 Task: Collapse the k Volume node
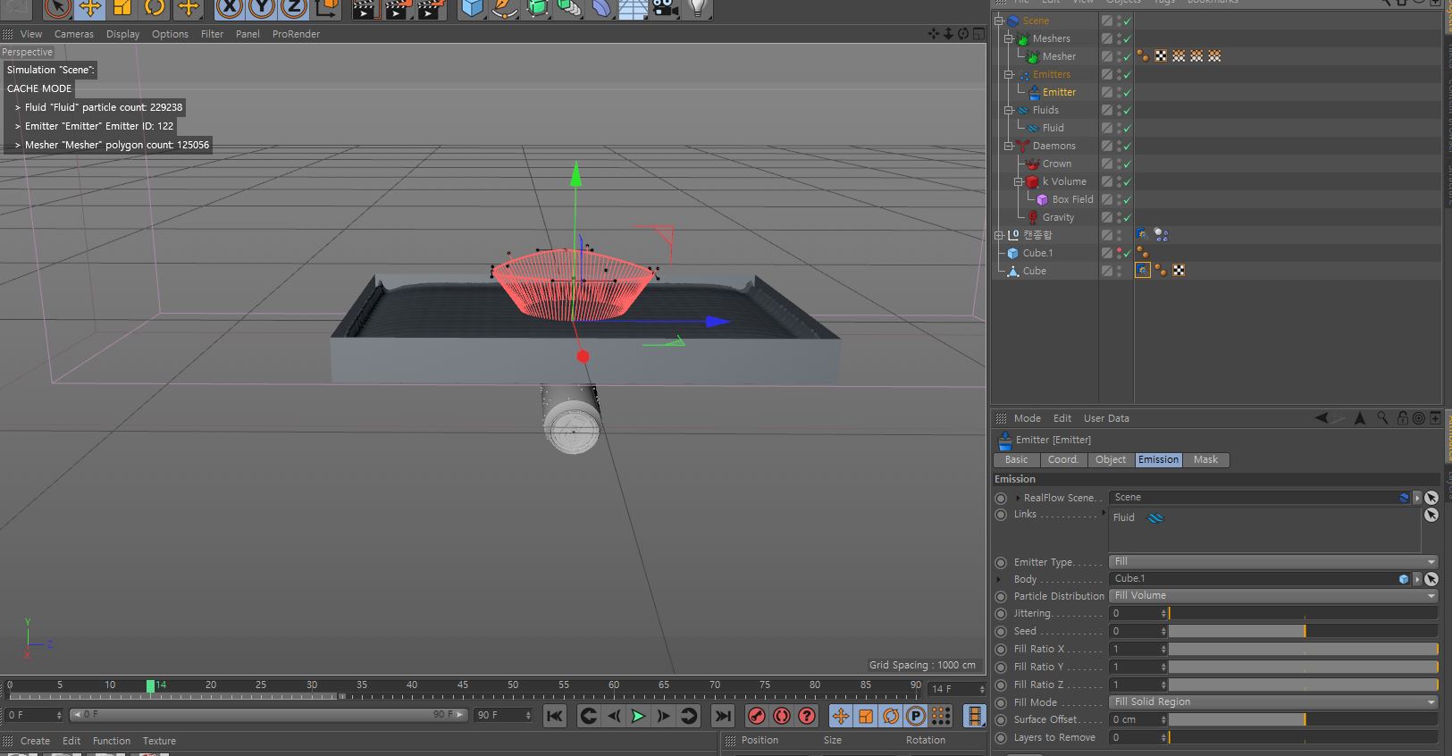click(x=1019, y=181)
